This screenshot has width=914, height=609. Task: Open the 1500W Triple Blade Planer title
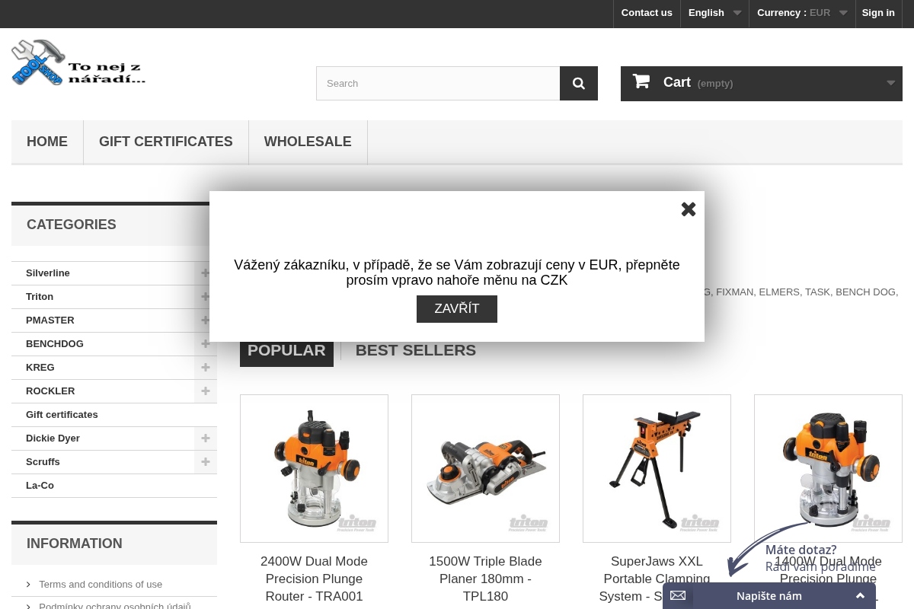coord(485,579)
